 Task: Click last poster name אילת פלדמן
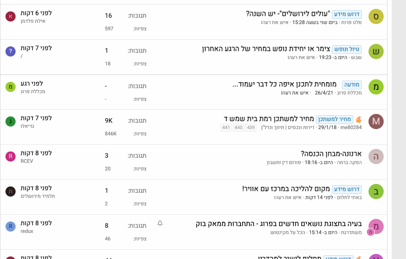tap(33, 21)
